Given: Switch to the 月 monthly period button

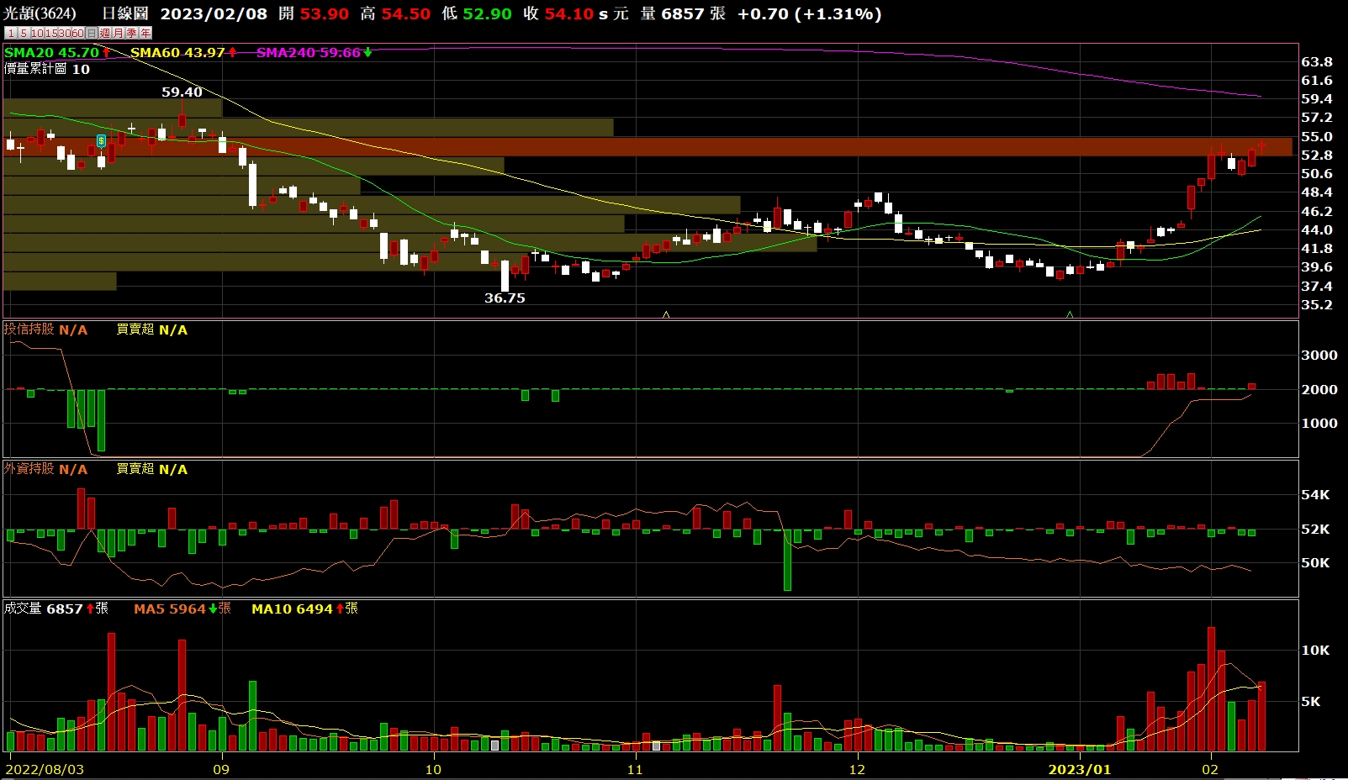Looking at the screenshot, I should coord(118,33).
